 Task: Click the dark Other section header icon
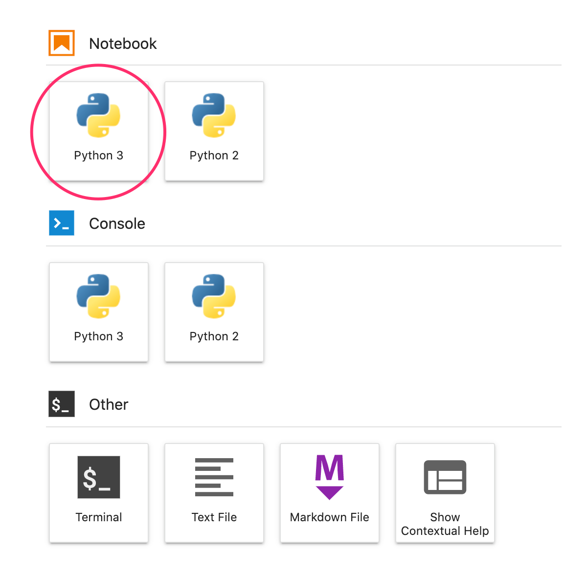(62, 404)
